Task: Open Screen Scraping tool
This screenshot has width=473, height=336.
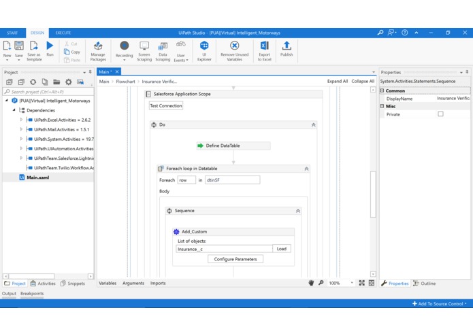Action: tap(144, 51)
